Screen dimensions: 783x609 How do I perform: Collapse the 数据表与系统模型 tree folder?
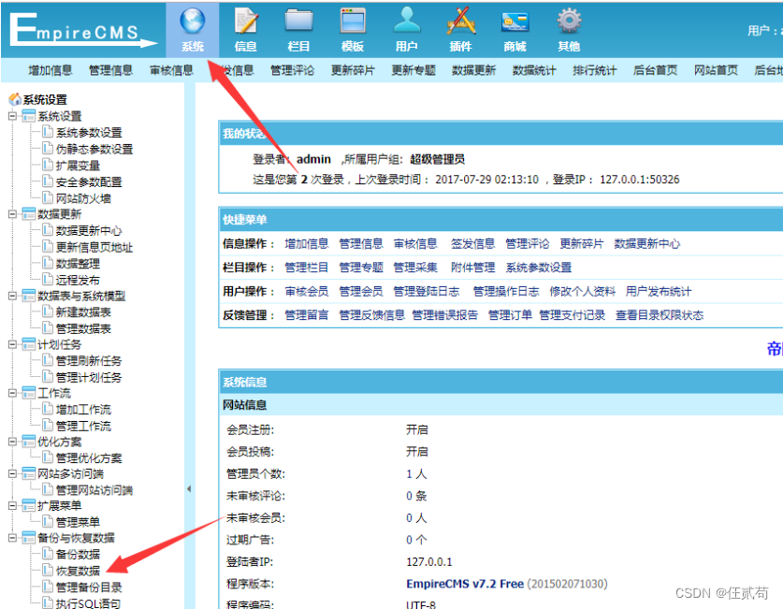coord(12,296)
